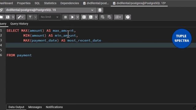The height and width of the screenshot is (110, 196).
Task: Open the edit pencil menu
Action: tap(21, 17)
